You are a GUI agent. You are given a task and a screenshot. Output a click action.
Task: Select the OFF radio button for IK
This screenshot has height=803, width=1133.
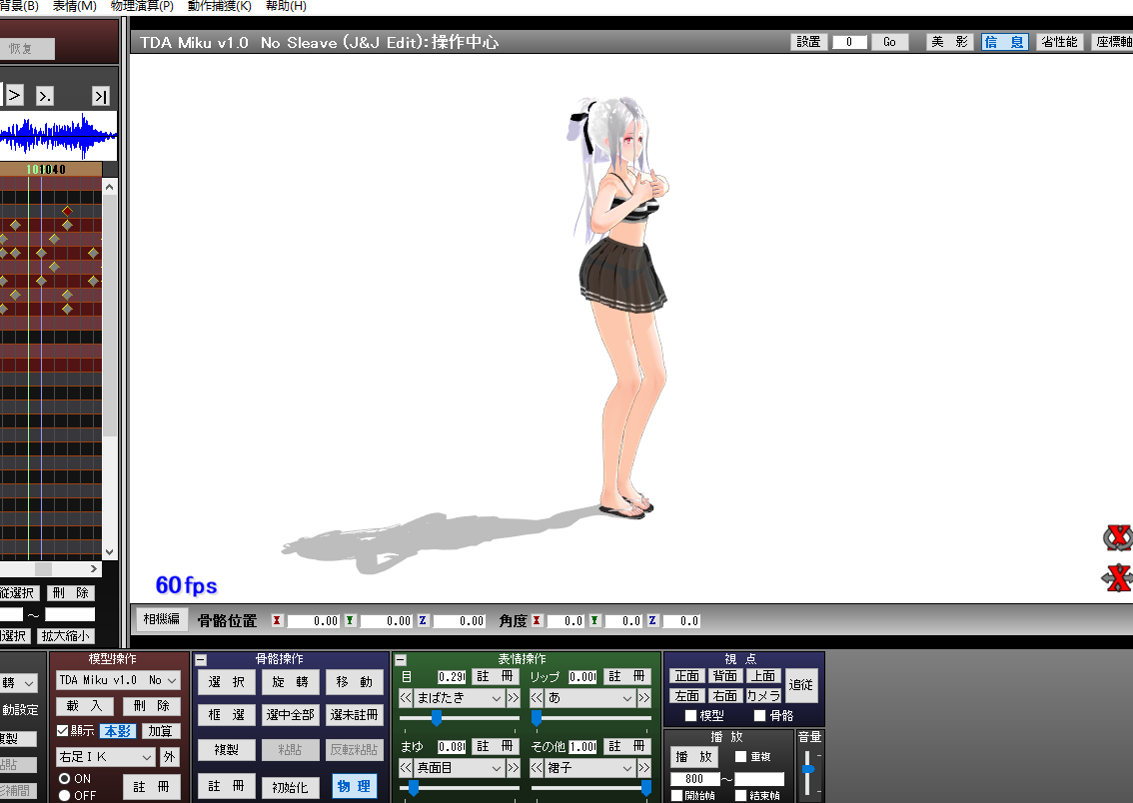(x=64, y=795)
